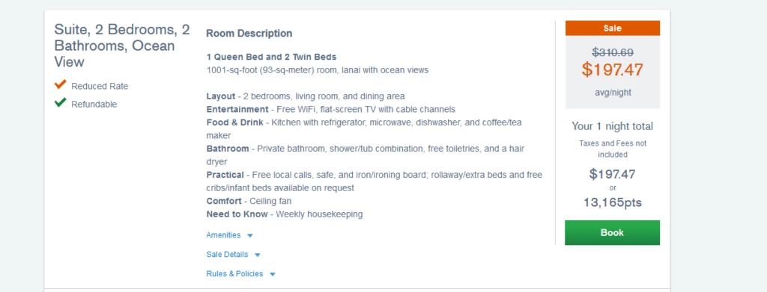This screenshot has height=292, width=767.
Task: Click the 13,165pts points total
Action: (612, 202)
